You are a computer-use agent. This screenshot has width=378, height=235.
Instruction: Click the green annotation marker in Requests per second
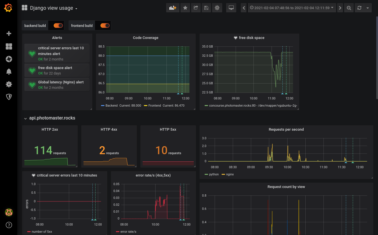353,162
